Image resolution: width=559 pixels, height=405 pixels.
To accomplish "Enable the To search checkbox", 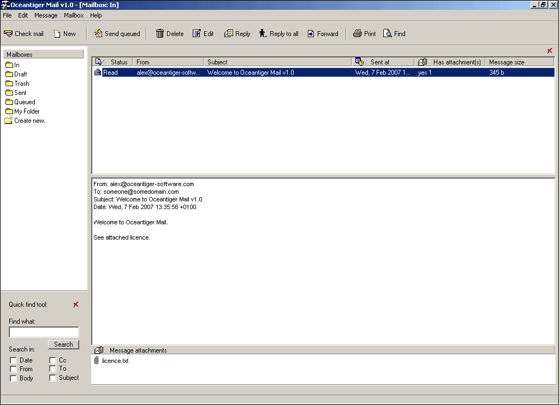I will tap(52, 368).
